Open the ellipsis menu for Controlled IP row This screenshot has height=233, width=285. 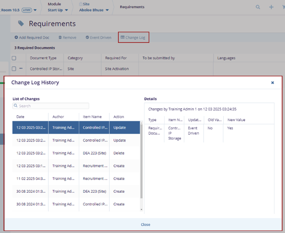coord(21,69)
